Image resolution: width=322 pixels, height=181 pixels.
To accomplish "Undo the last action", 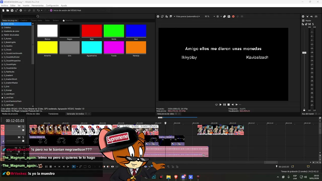I will pos(38,10).
